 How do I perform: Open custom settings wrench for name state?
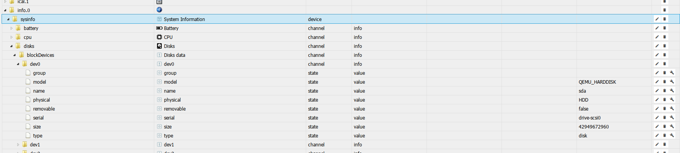coord(672,91)
